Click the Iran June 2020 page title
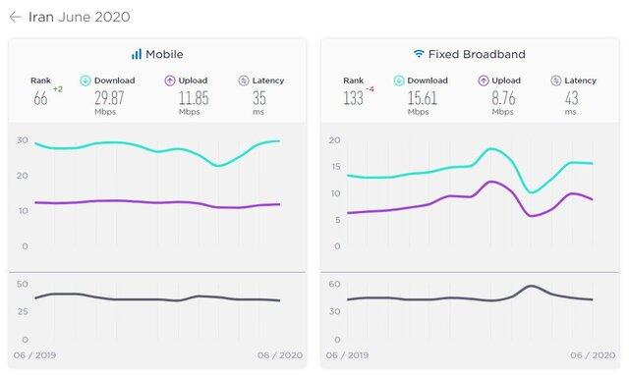The height and width of the screenshot is (375, 629). (79, 17)
